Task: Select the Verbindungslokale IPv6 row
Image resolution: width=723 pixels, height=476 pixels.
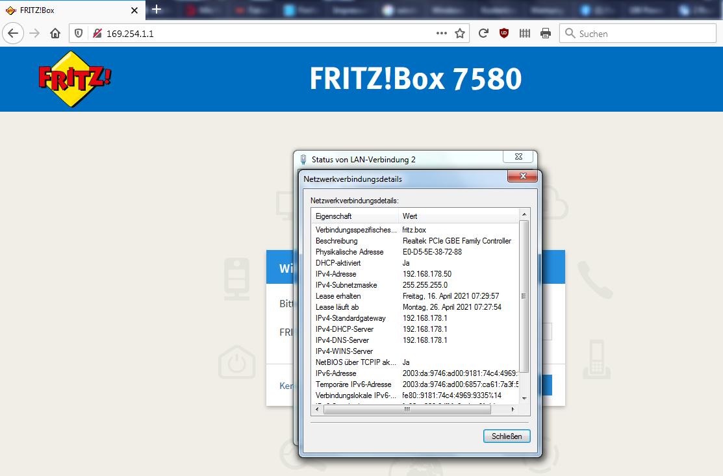Action: 415,395
